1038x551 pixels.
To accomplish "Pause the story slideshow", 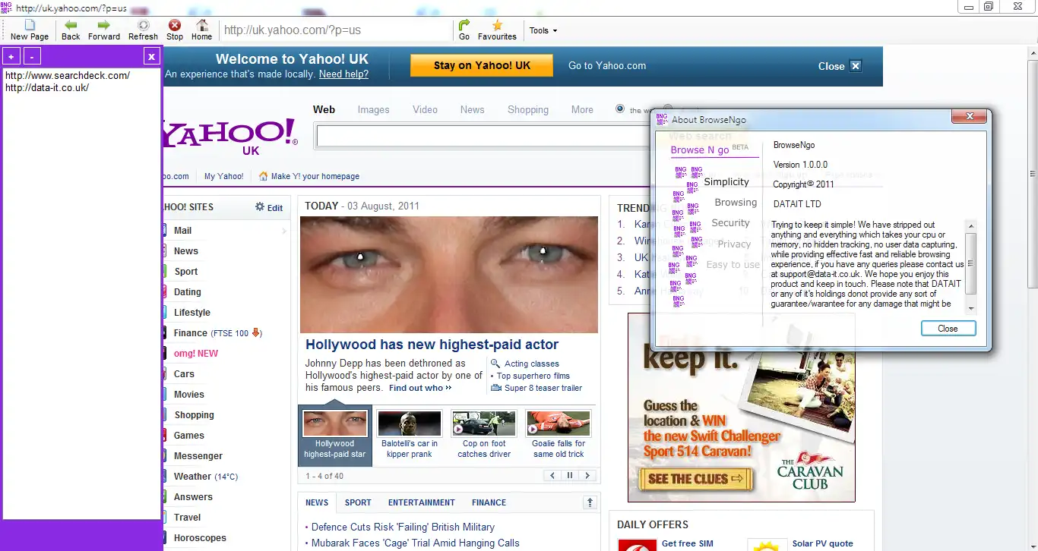I will [x=569, y=476].
